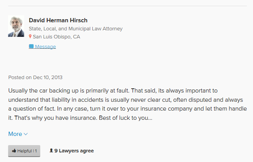Open the More link under the answer
This screenshot has height=162, width=253.
15,134
